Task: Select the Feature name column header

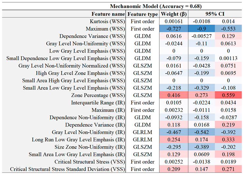Action: point(108,14)
